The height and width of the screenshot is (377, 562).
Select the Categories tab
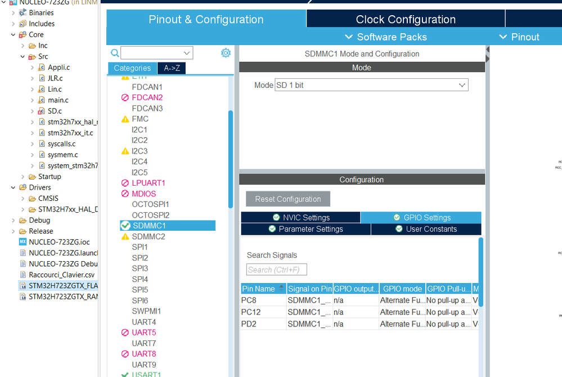coord(132,68)
